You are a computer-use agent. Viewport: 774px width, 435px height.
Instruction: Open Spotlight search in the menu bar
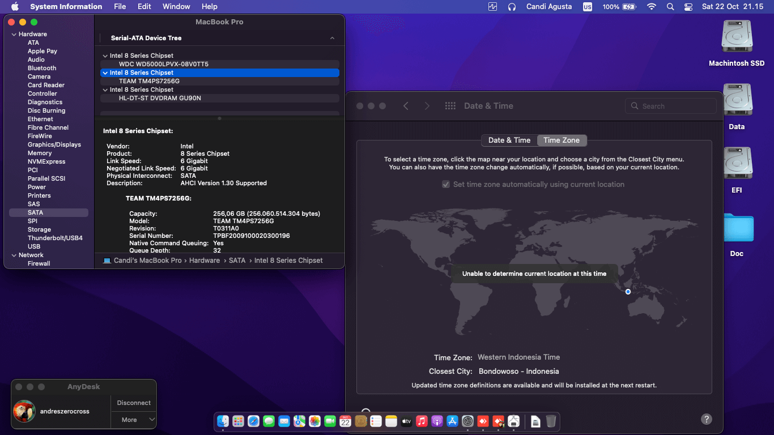pos(670,7)
